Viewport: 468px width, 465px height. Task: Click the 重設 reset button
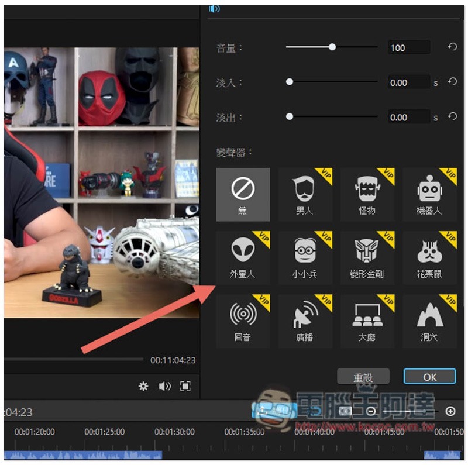tap(363, 377)
